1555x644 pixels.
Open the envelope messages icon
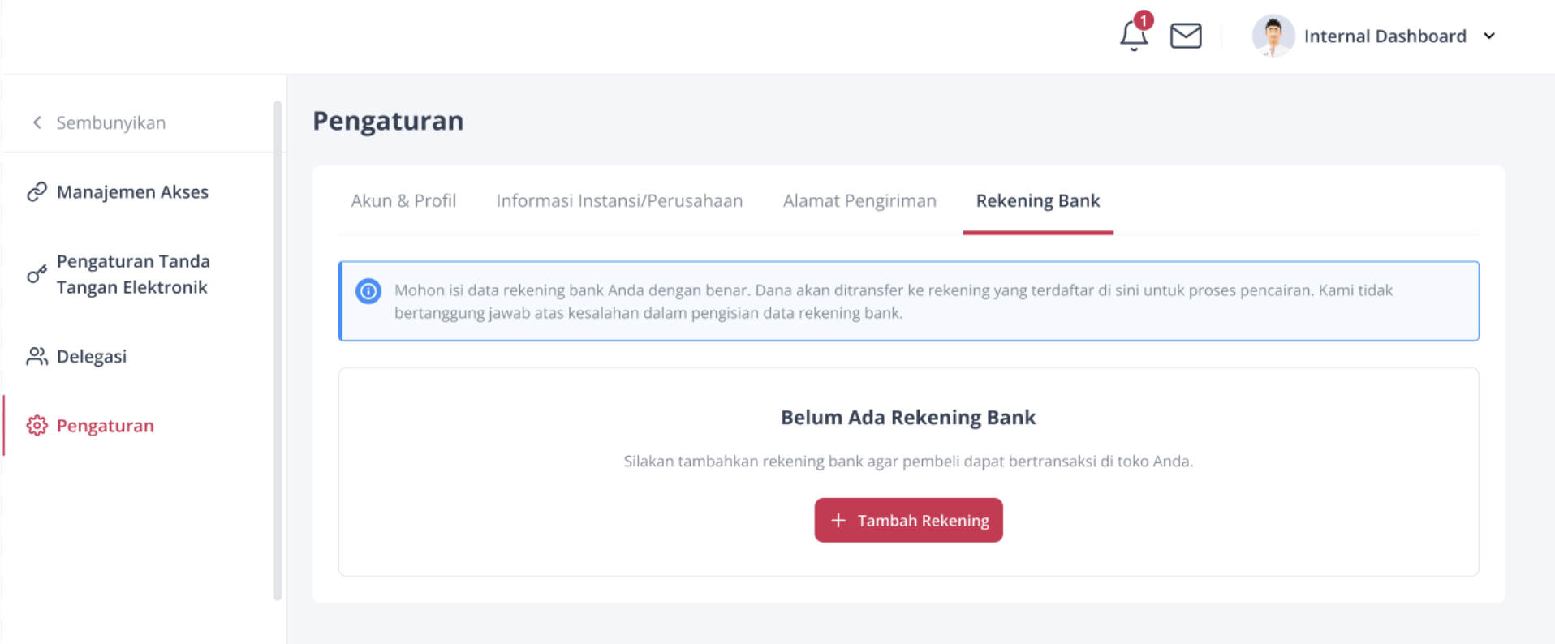[1186, 36]
